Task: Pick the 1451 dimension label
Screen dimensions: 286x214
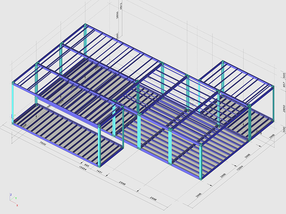Action: (100, 171)
